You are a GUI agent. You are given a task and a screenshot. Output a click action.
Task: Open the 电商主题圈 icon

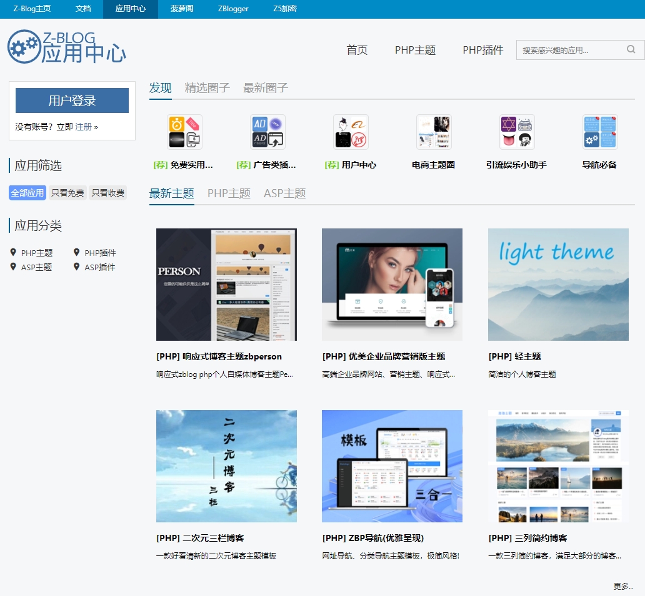pos(434,132)
